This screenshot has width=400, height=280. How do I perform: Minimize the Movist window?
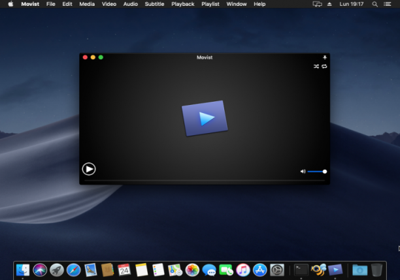(93, 57)
